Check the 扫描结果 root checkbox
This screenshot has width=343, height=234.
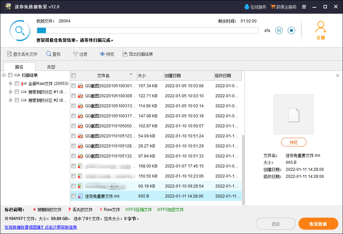pos(10,75)
